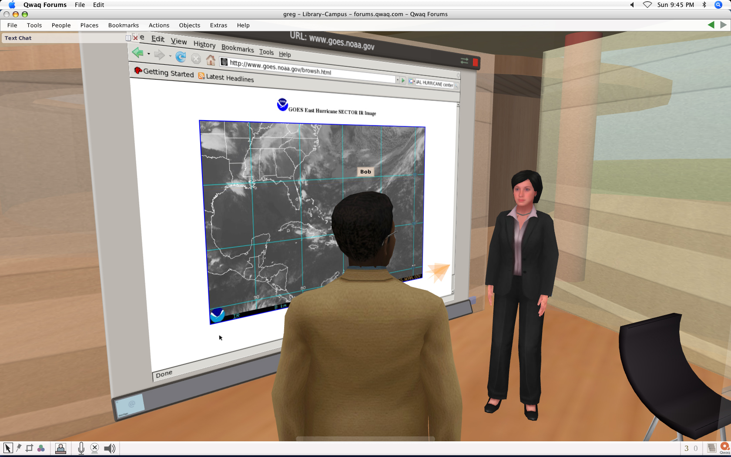Image resolution: width=731 pixels, height=457 pixels.
Task: Open the embedded browser View menu
Action: [179, 41]
